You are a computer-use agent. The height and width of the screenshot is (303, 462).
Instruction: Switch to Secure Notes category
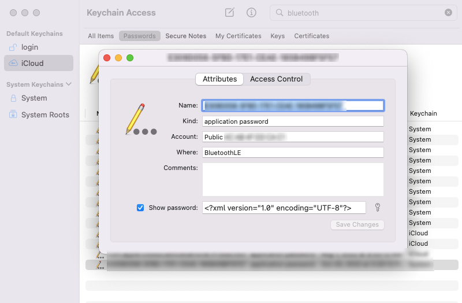click(185, 36)
